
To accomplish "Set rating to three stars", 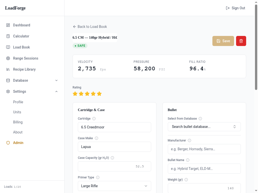I will [x=87, y=94].
